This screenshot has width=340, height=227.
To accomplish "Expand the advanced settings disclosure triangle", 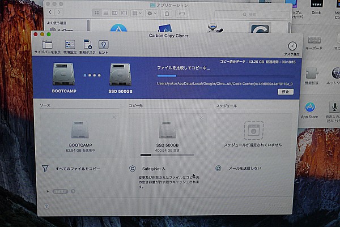I will (x=48, y=191).
